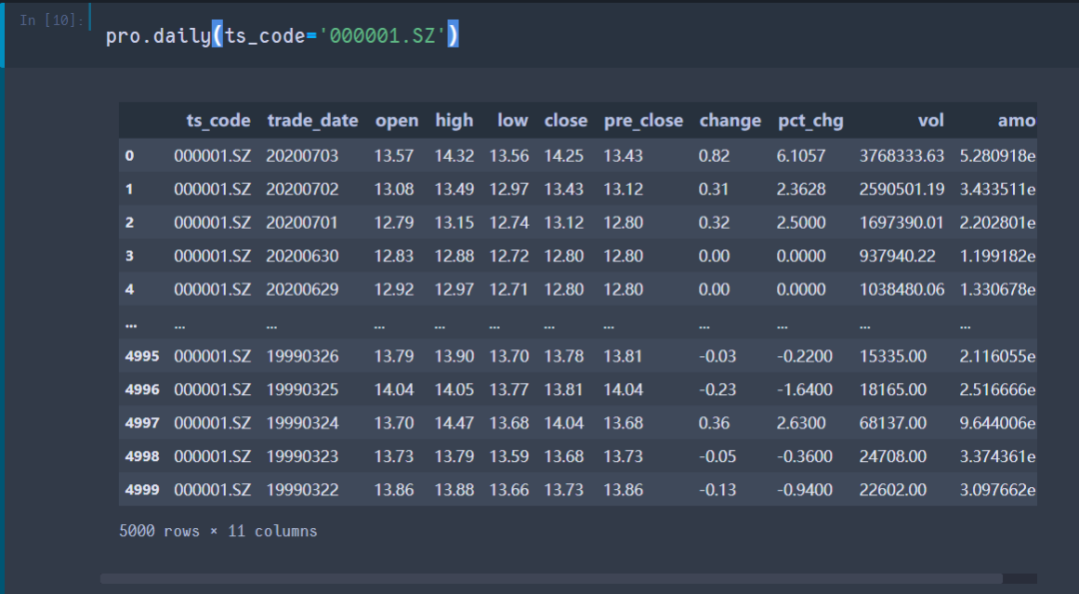Click trade date 20200630

point(302,256)
